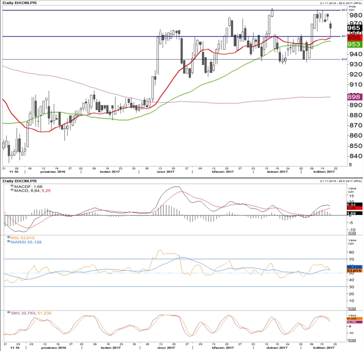
Task: Click the blue 55,128 MARSI value tag
Action: 354,267
